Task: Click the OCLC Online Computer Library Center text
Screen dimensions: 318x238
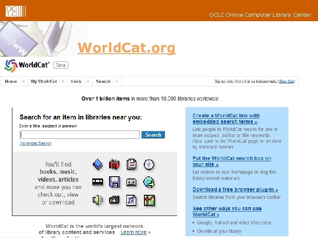Action: pyautogui.click(x=260, y=15)
